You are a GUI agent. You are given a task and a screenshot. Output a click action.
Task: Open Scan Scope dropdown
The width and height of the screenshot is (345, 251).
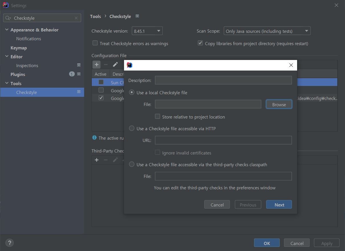pyautogui.click(x=267, y=31)
